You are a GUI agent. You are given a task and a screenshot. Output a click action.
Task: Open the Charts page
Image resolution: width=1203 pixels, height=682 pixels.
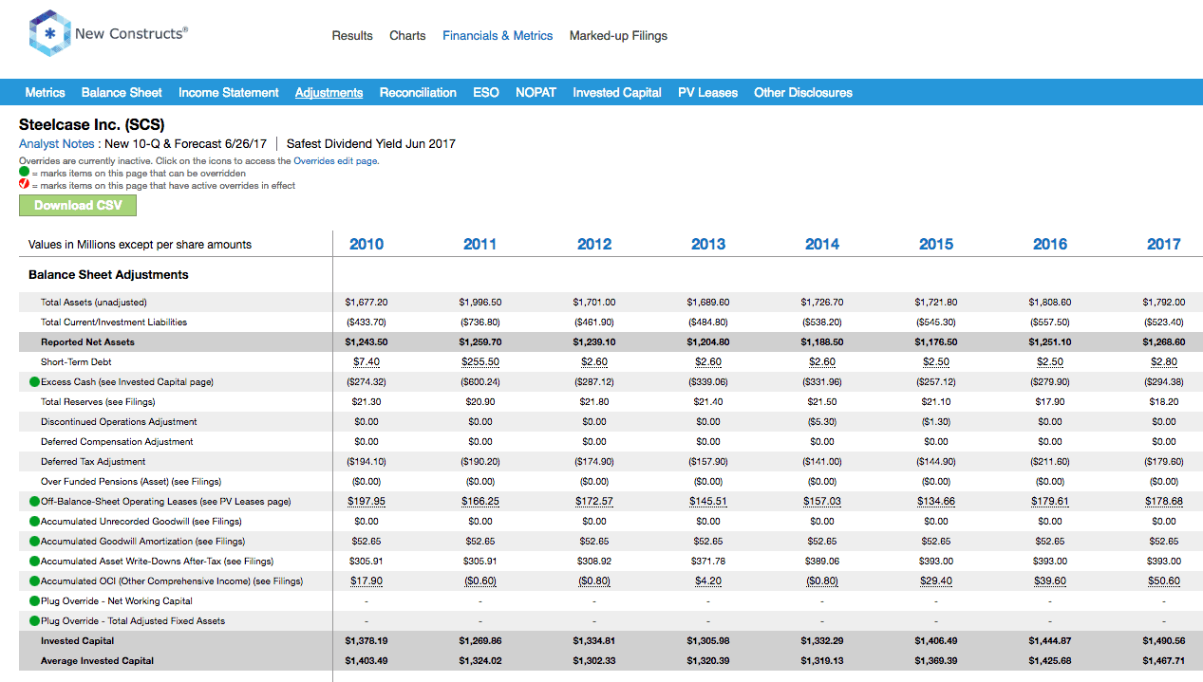click(x=407, y=36)
